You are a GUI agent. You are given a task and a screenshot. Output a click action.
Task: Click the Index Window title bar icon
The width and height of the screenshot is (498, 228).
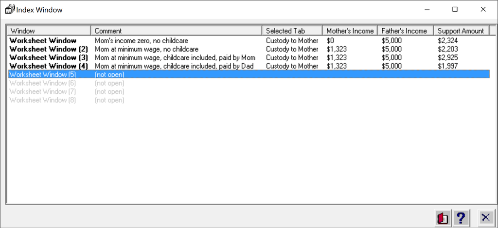point(9,9)
